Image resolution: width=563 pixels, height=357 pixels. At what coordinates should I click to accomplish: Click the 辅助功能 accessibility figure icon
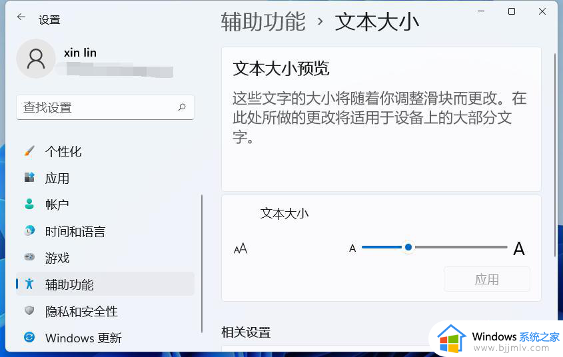29,284
